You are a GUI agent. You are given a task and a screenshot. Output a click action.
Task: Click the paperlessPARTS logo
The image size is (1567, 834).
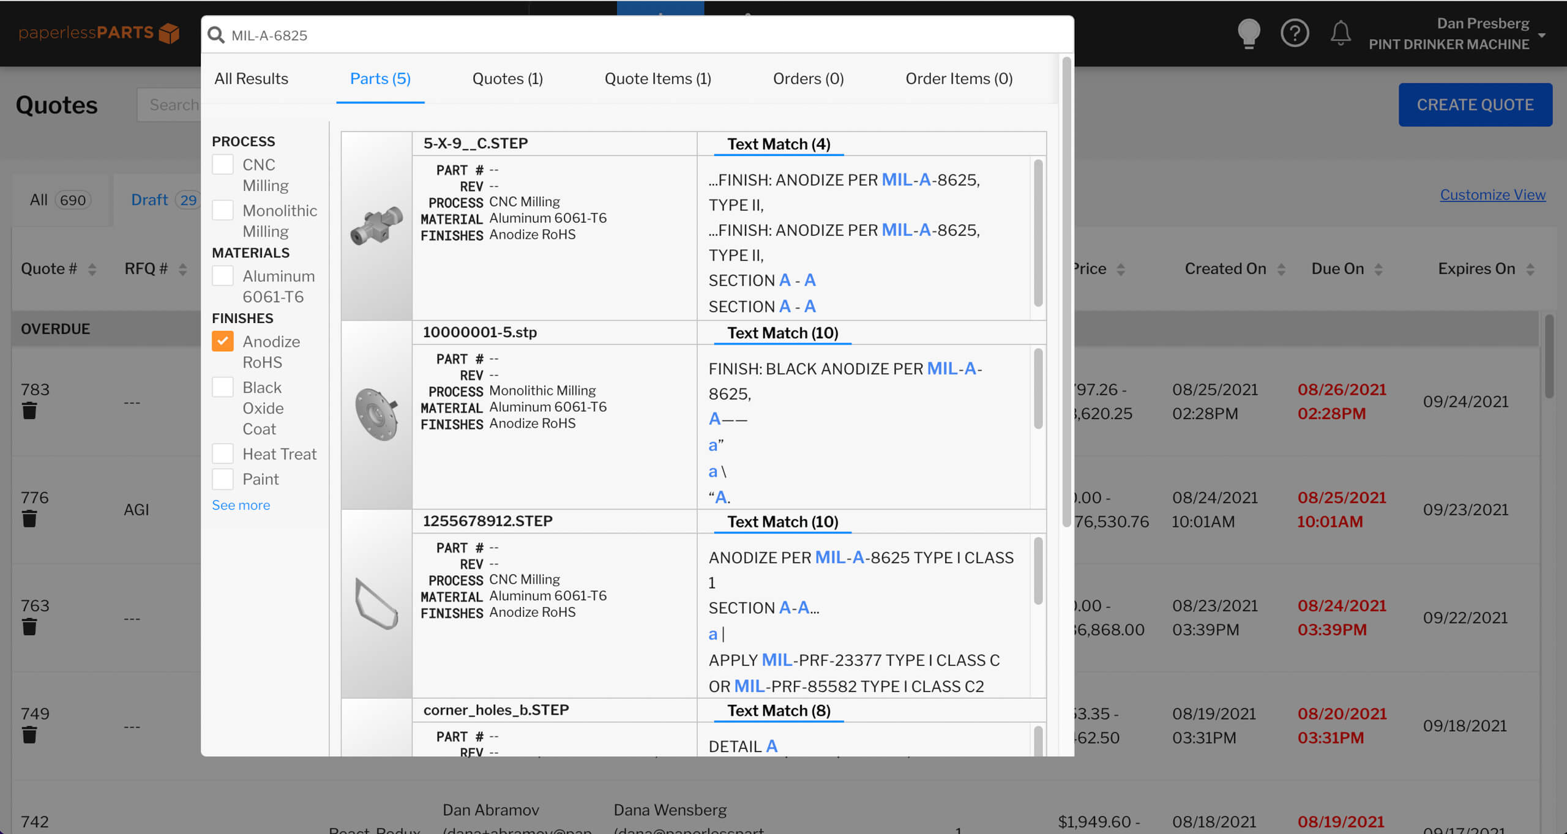click(x=99, y=33)
